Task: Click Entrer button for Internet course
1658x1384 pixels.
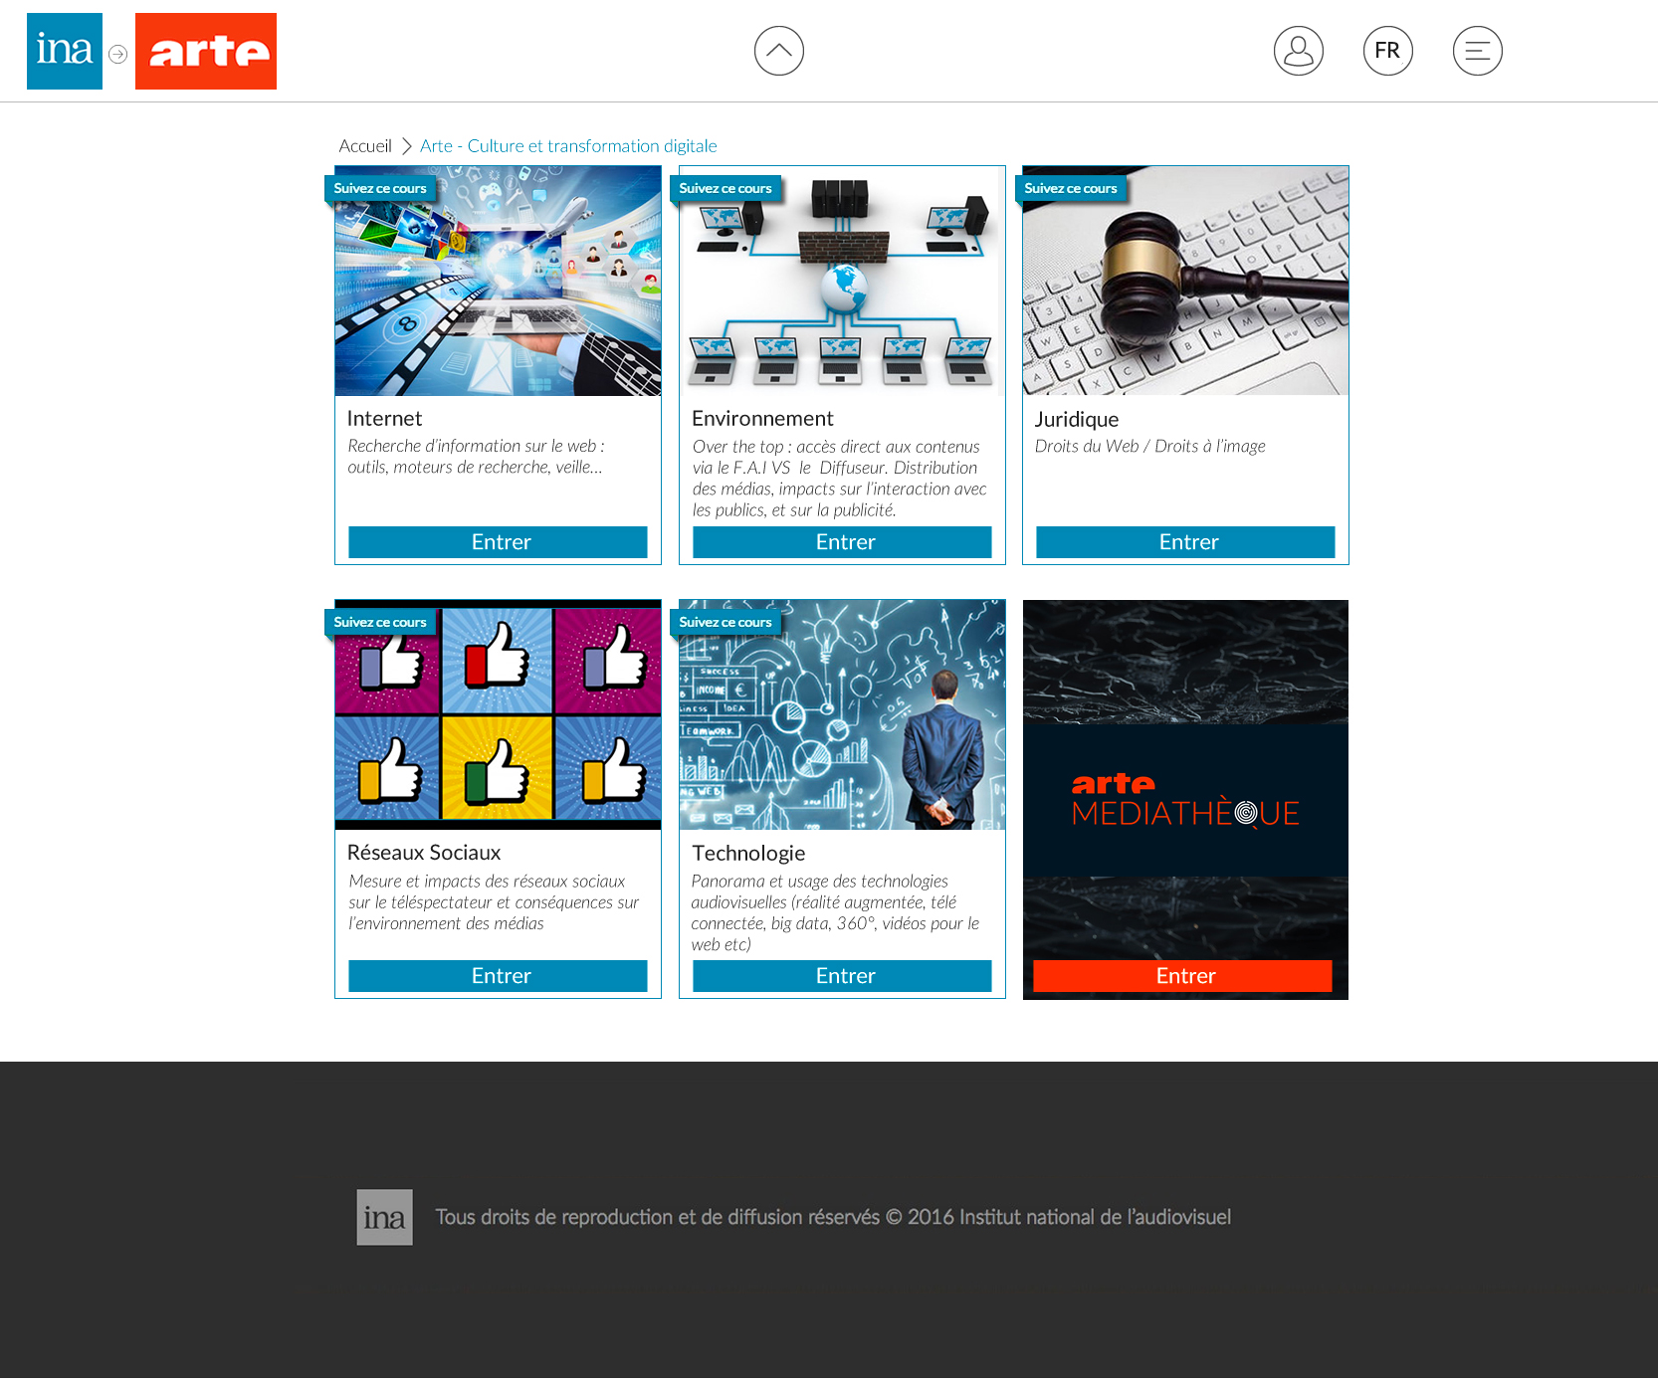Action: click(x=498, y=542)
